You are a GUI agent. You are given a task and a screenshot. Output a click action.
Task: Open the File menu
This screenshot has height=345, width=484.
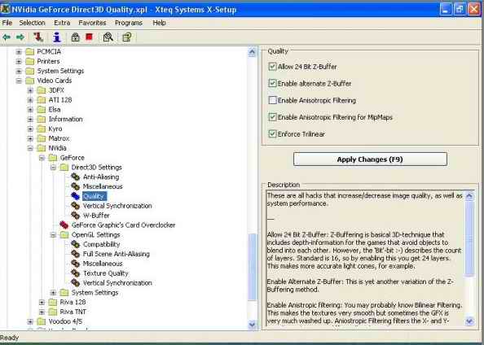pyautogui.click(x=7, y=23)
